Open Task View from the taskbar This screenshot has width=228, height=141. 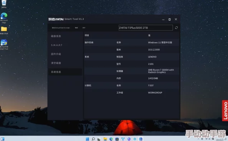99,139
